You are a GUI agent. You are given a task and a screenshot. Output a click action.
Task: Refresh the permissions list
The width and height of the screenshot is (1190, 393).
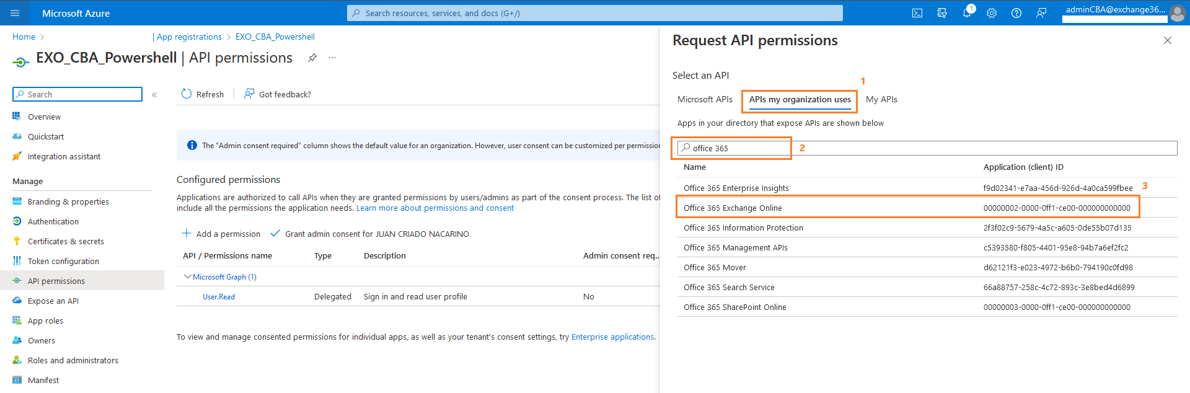click(203, 94)
